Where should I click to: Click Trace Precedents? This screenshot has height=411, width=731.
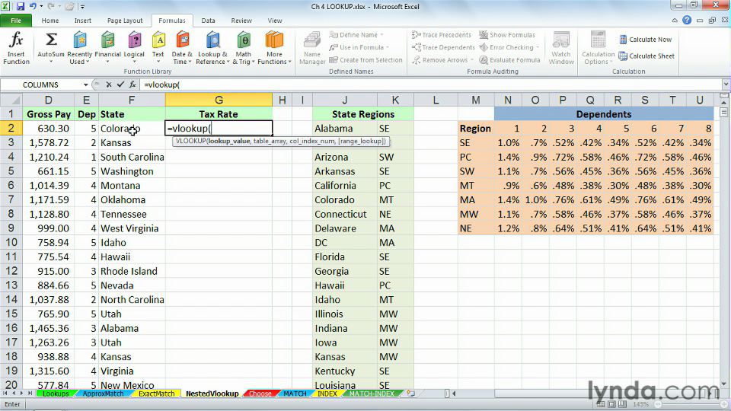coord(442,35)
